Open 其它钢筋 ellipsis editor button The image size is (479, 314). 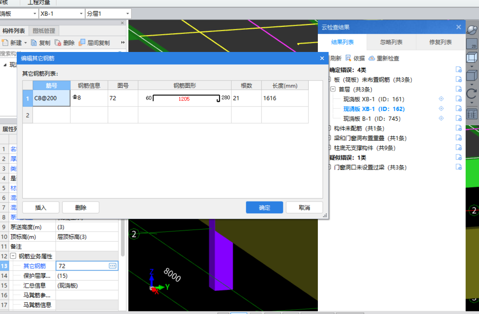tap(113, 266)
